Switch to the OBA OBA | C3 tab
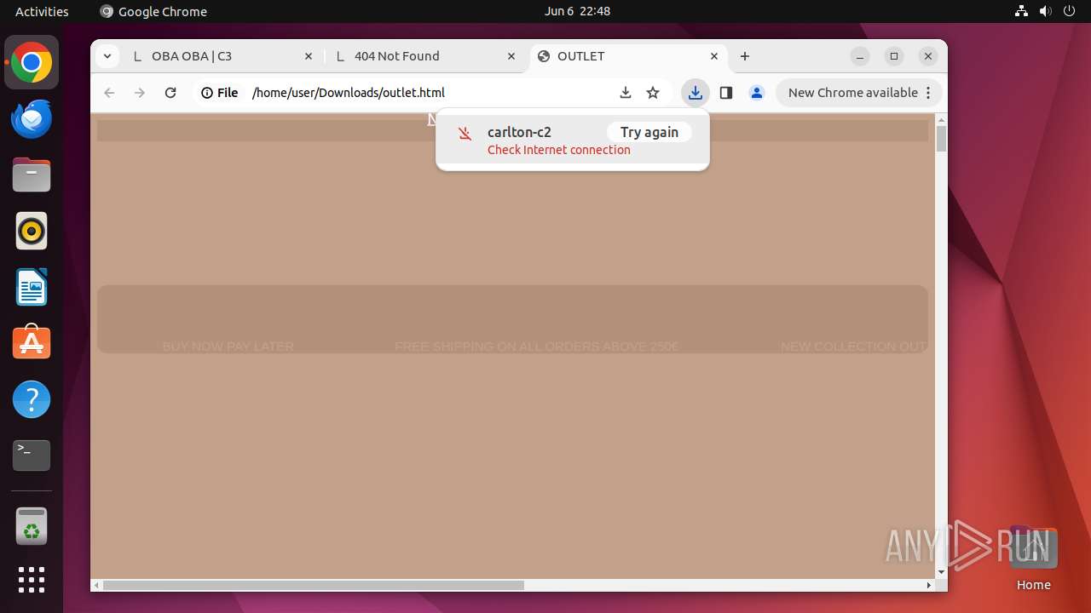The image size is (1091, 613). (x=223, y=56)
